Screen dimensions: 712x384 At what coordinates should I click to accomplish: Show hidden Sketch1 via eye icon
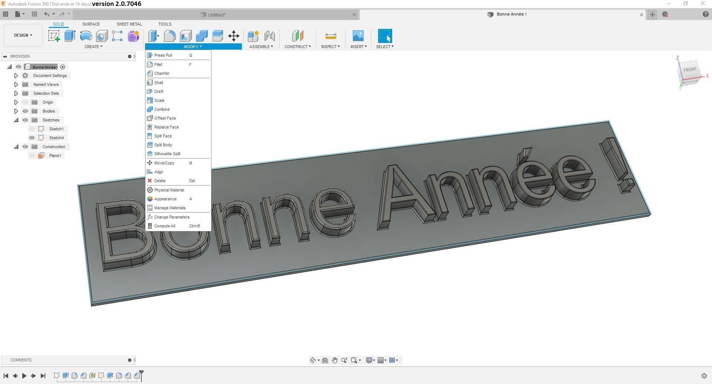32,129
